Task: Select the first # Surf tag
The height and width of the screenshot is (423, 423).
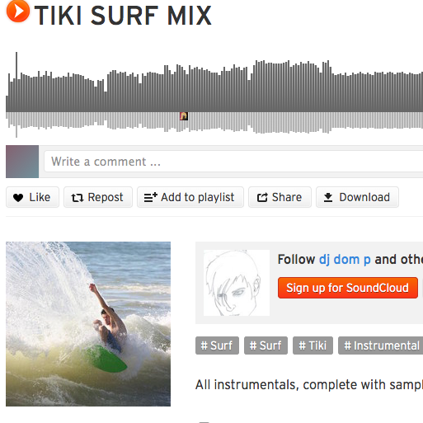Action: coord(217,345)
